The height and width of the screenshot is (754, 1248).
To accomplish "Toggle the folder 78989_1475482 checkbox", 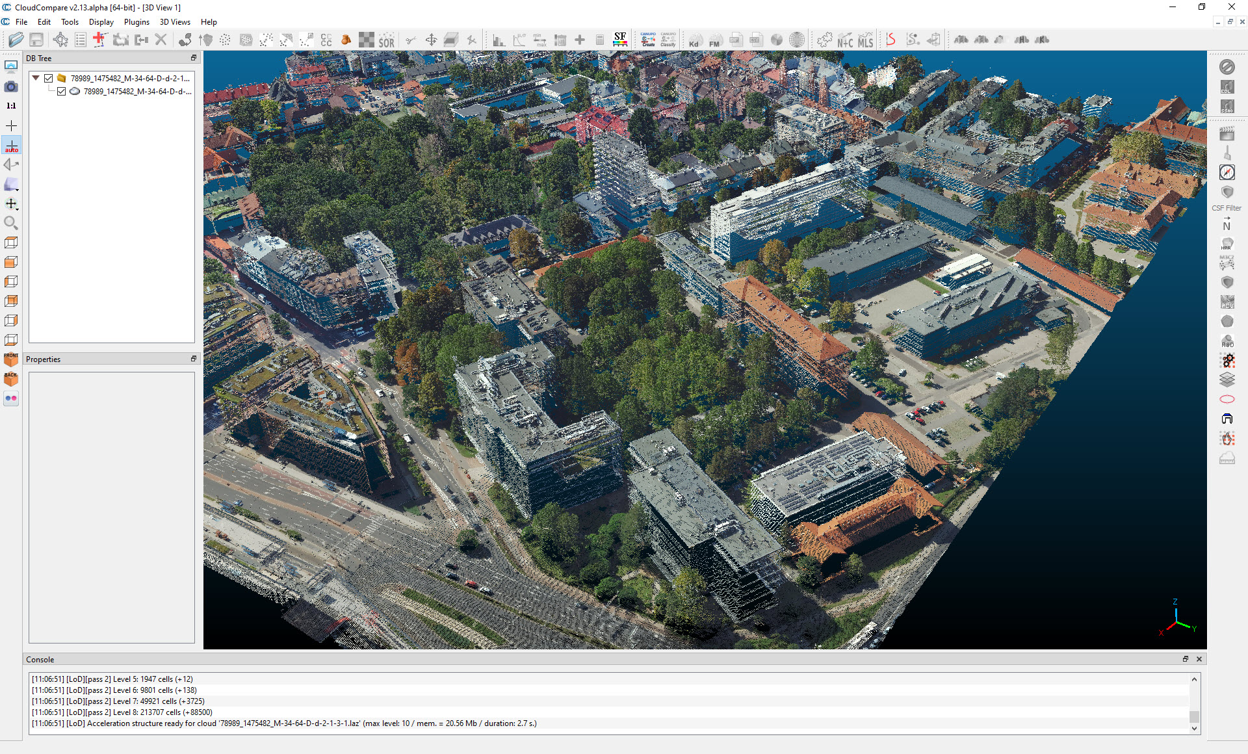I will [49, 78].
